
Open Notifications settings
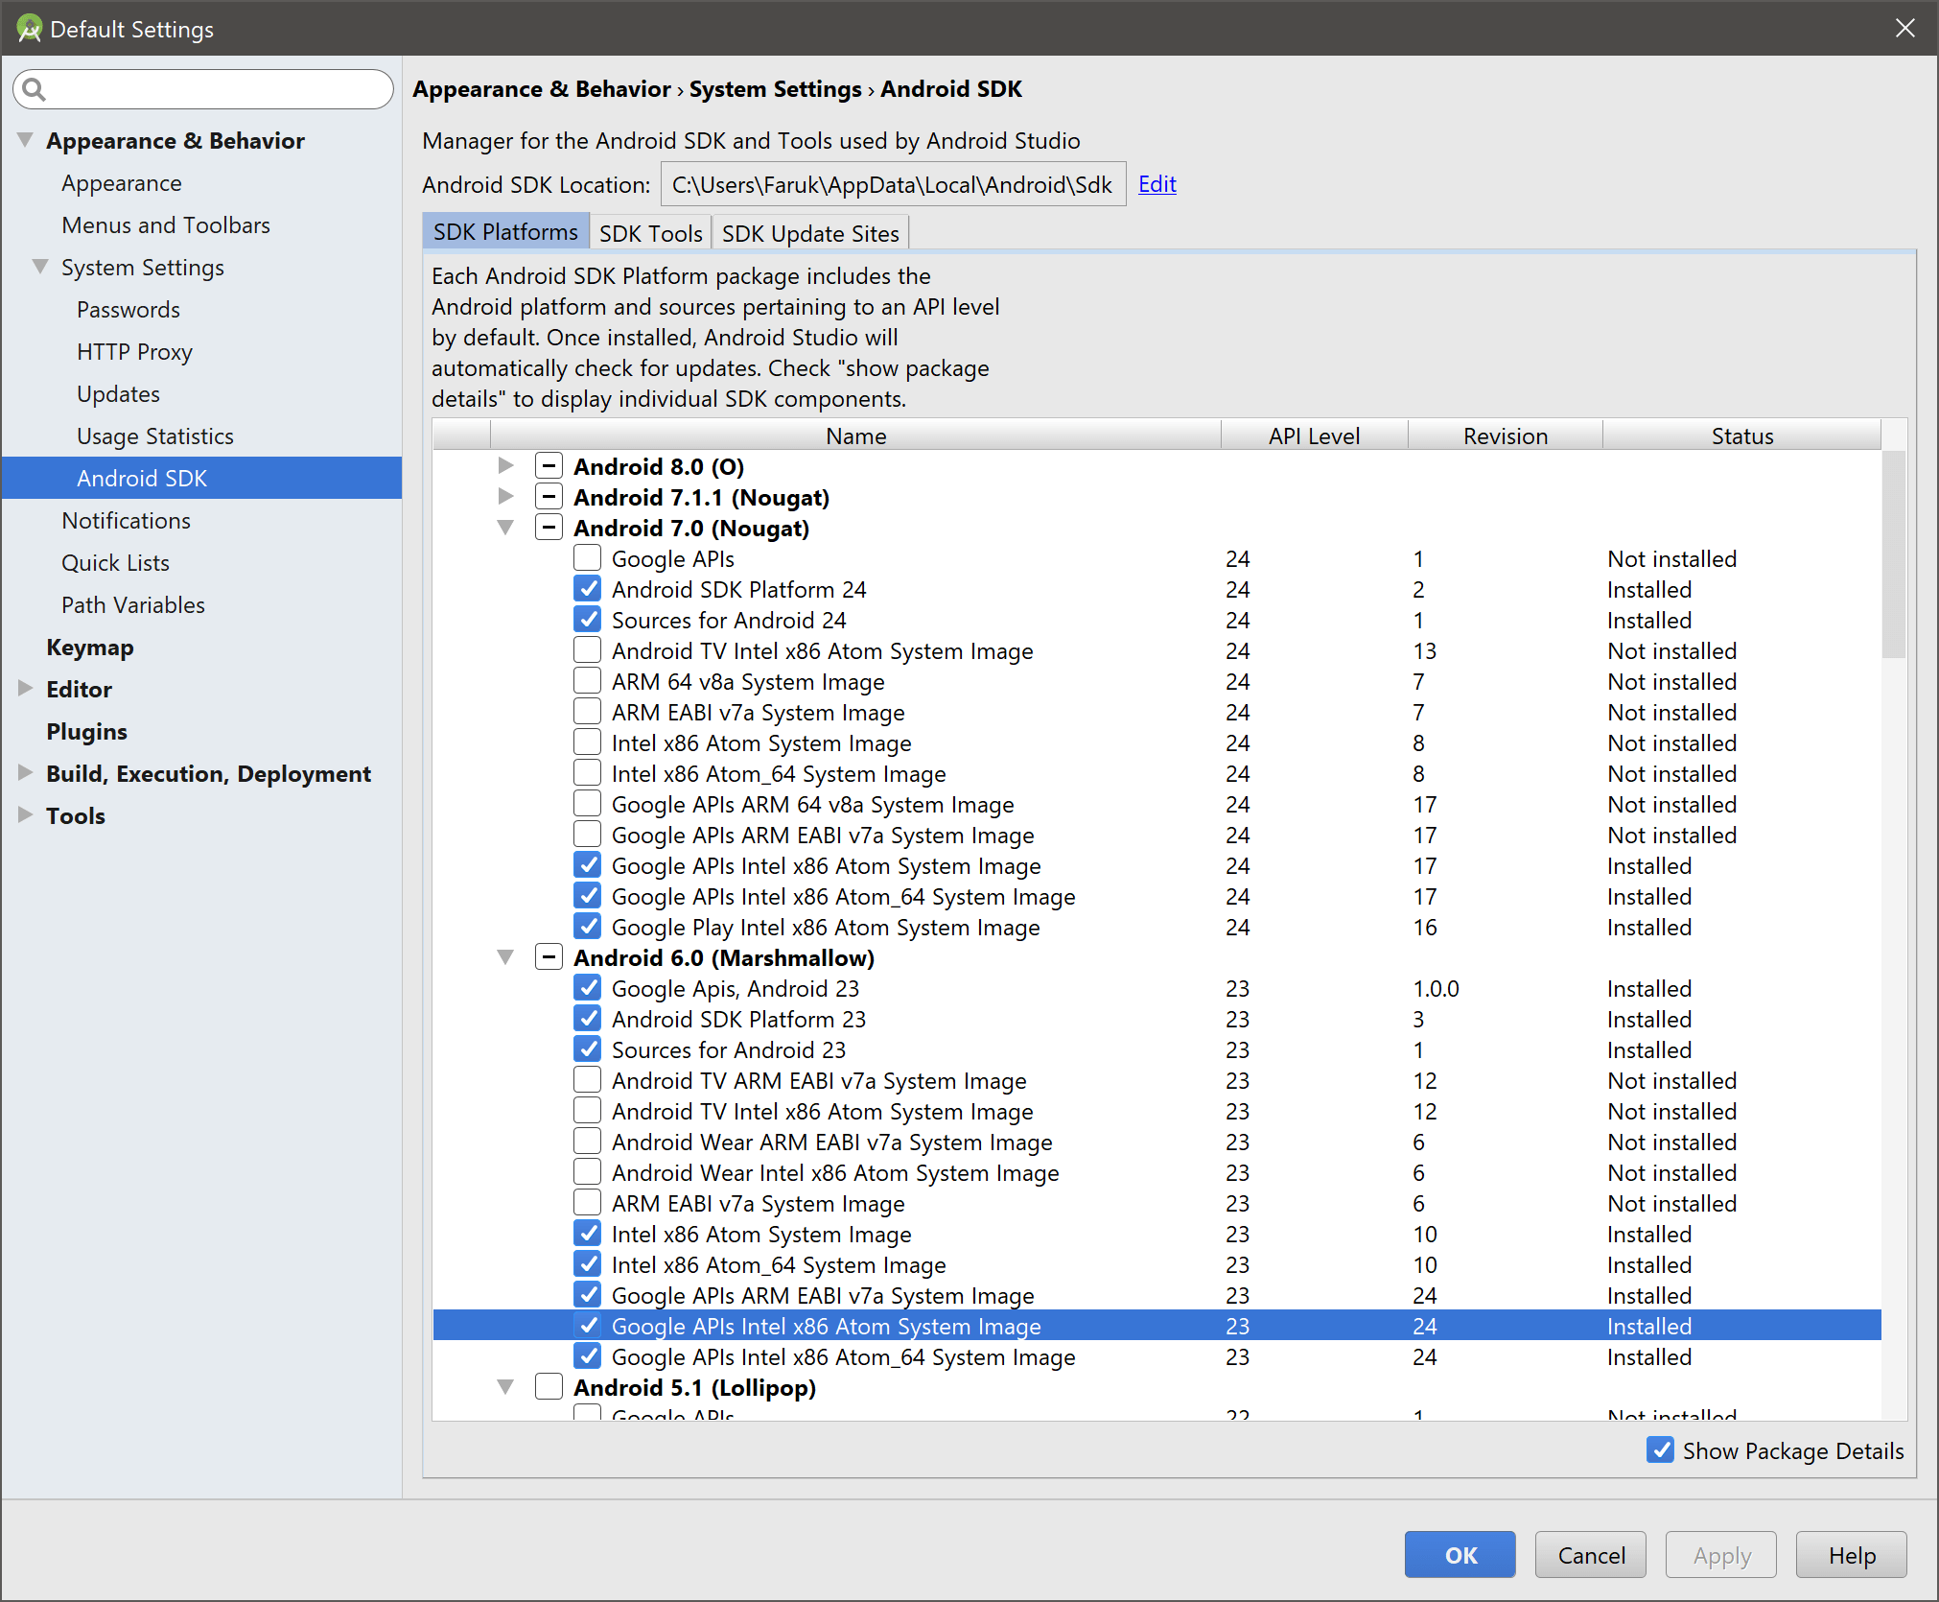click(127, 521)
